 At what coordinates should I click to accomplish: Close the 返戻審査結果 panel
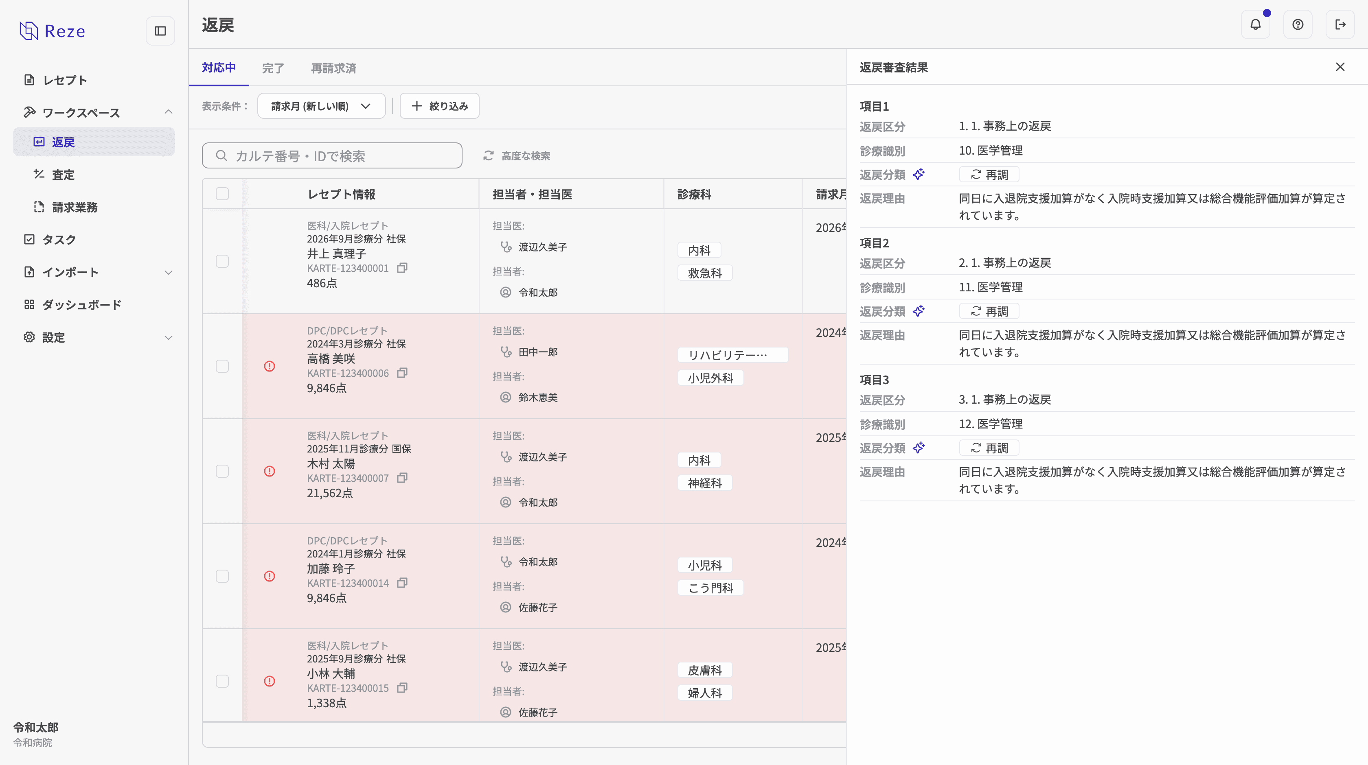point(1340,67)
